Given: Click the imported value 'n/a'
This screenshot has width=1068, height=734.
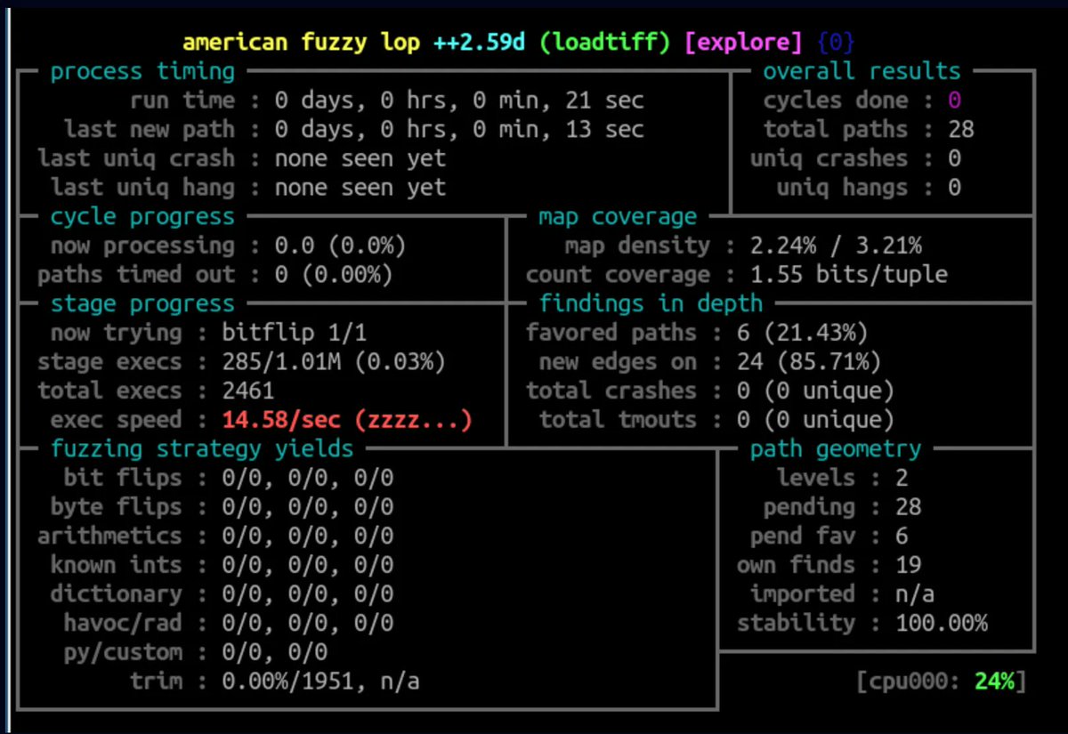Looking at the screenshot, I should (x=915, y=594).
